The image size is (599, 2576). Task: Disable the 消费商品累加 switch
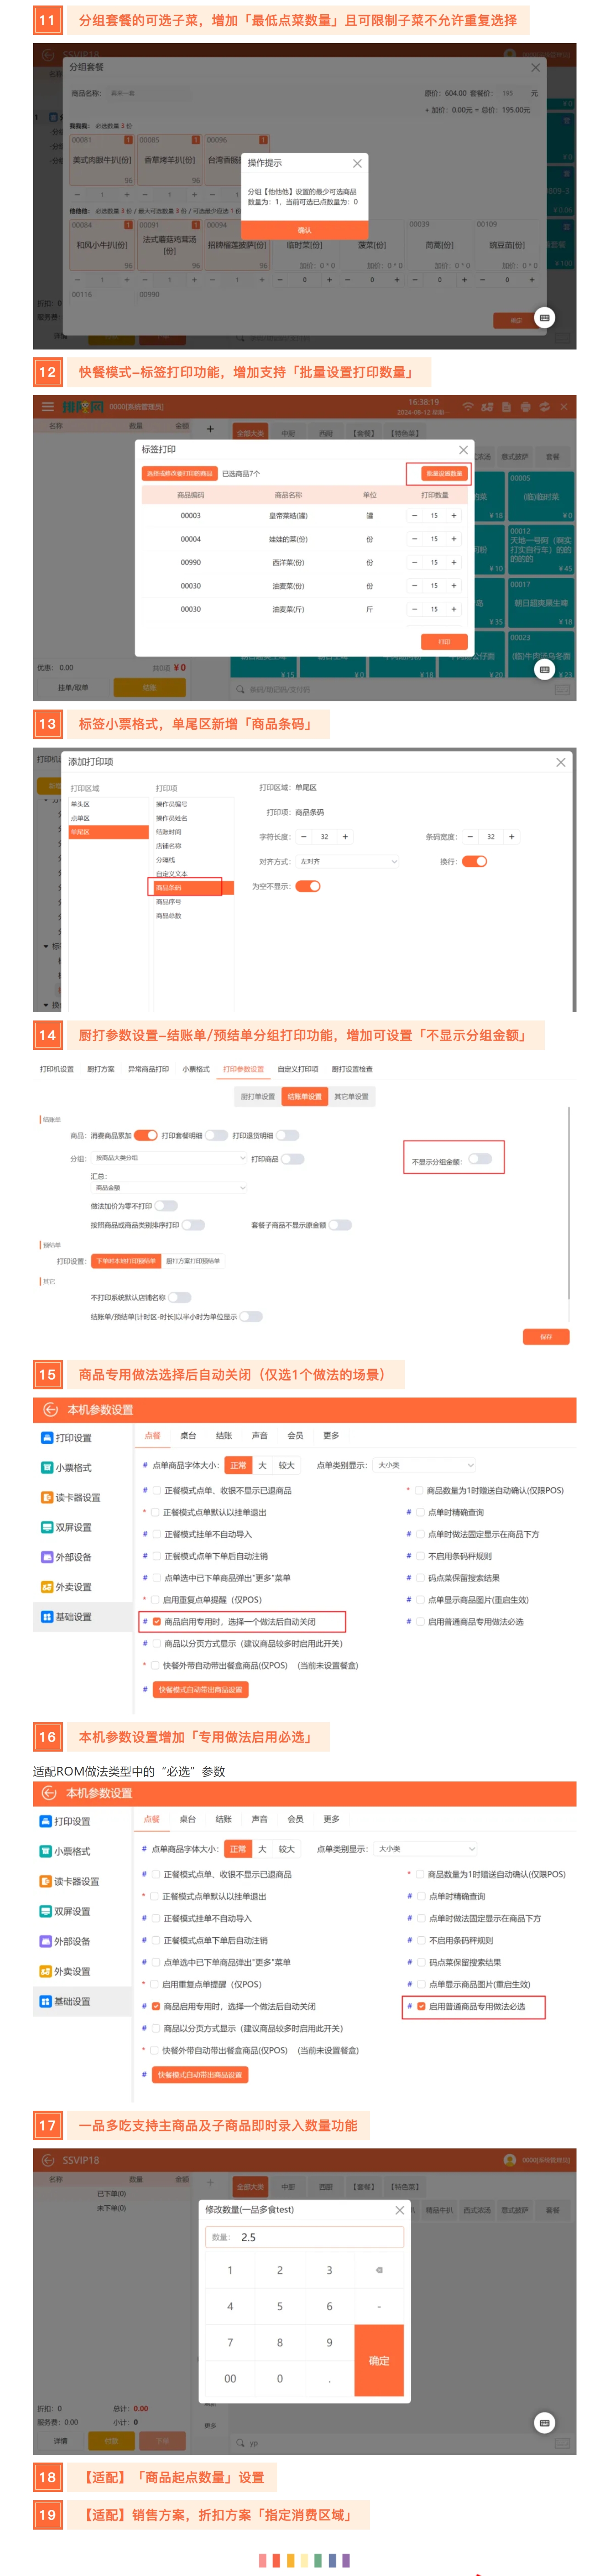(x=146, y=1135)
